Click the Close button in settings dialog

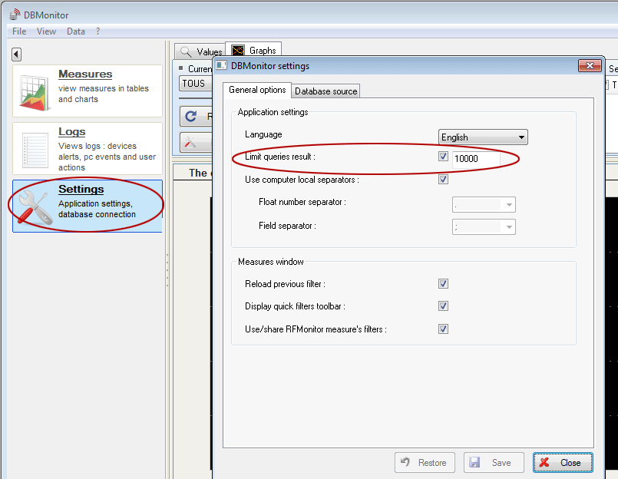[563, 462]
